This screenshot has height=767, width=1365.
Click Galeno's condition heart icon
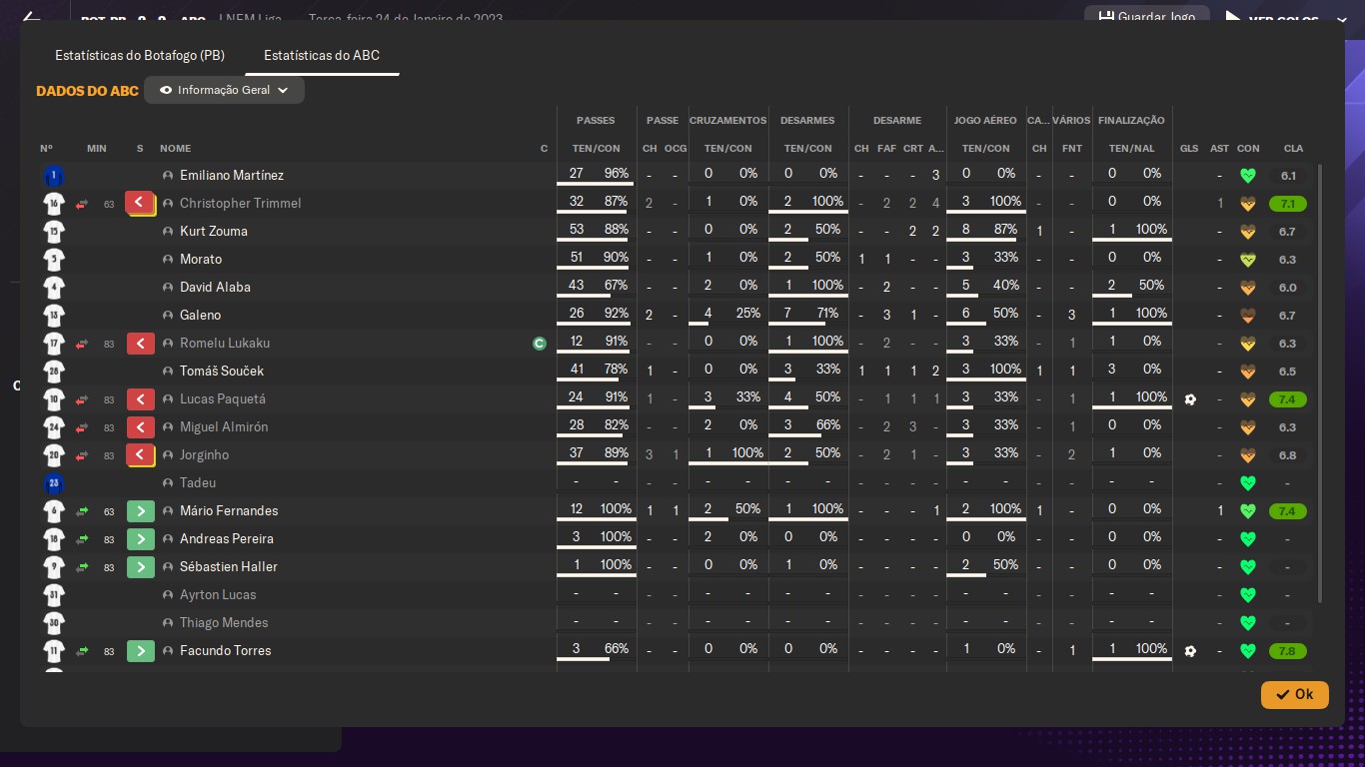tap(1247, 316)
